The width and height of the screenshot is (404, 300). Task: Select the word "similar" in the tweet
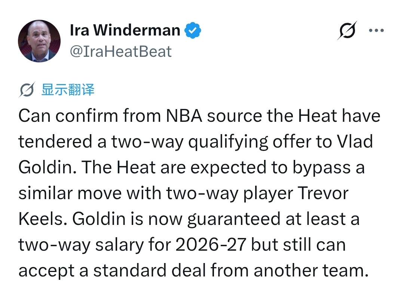click(45, 193)
